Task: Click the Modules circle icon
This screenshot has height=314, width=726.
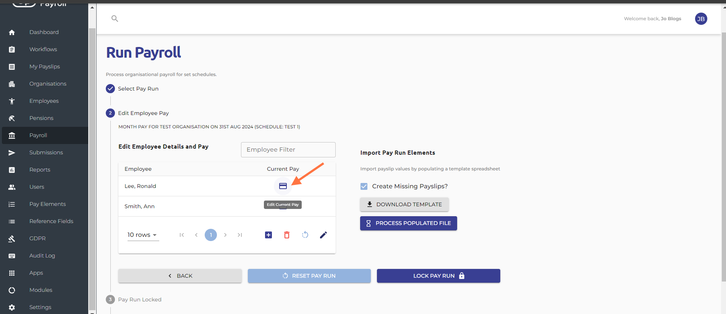Action: tap(12, 290)
